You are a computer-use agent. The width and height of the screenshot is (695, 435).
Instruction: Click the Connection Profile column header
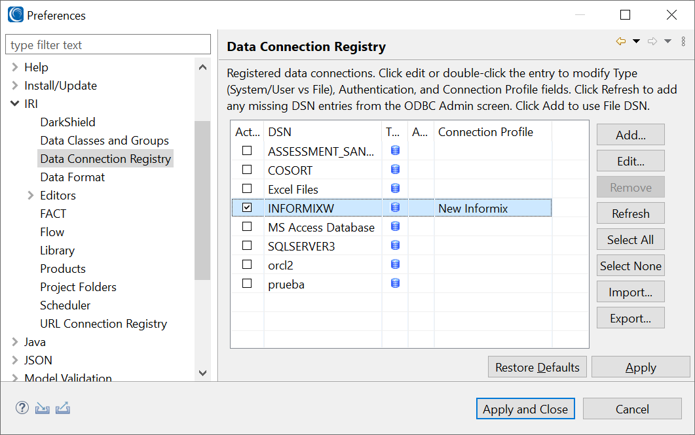493,132
